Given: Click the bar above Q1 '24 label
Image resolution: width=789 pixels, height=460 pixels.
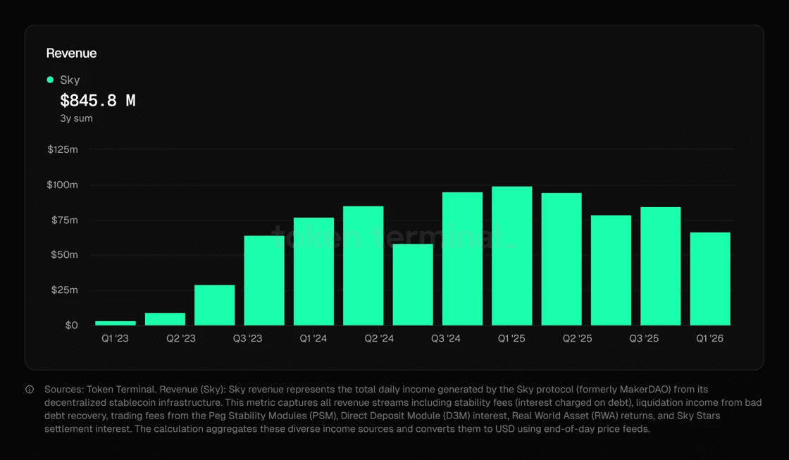Looking at the screenshot, I should tap(313, 271).
